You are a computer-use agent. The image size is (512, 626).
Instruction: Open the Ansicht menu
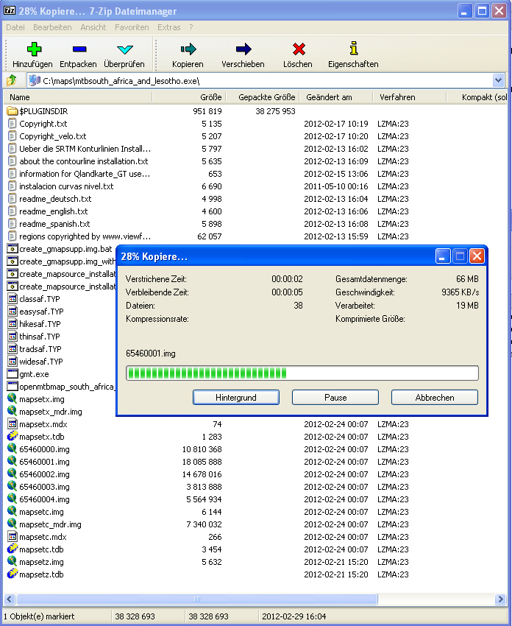(x=93, y=27)
